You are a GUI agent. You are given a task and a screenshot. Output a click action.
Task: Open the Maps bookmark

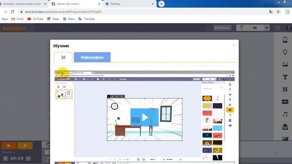tap(53, 19)
